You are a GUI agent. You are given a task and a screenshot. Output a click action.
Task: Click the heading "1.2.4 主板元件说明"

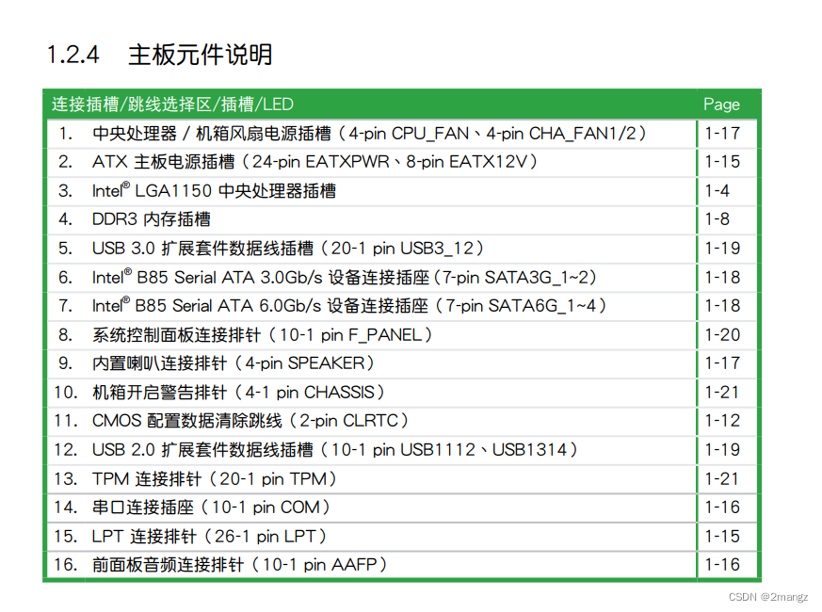(x=159, y=55)
